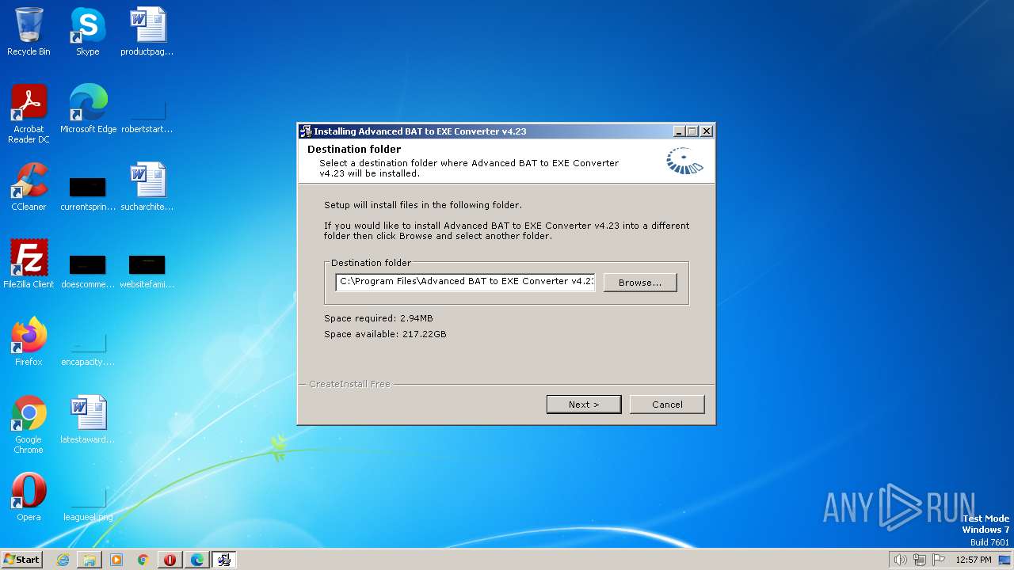The width and height of the screenshot is (1014, 570).
Task: Click Next > to continue installation
Action: click(584, 405)
